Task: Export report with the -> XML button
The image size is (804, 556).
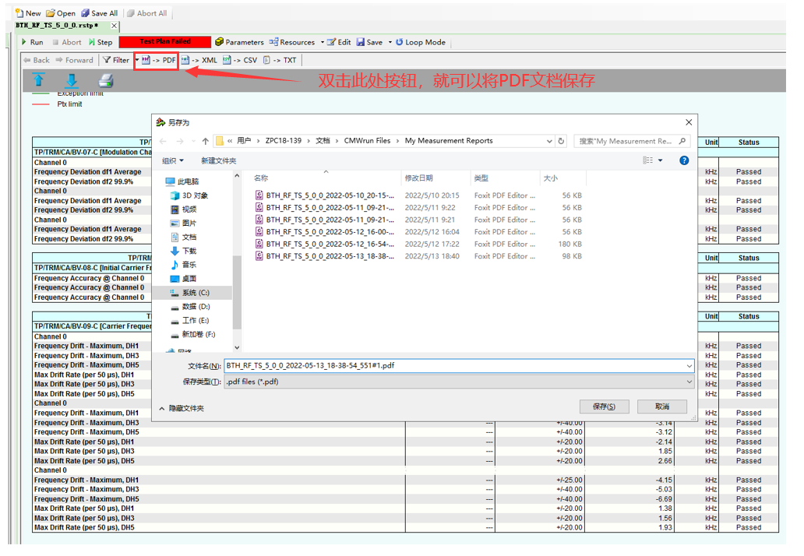Action: 199,61
